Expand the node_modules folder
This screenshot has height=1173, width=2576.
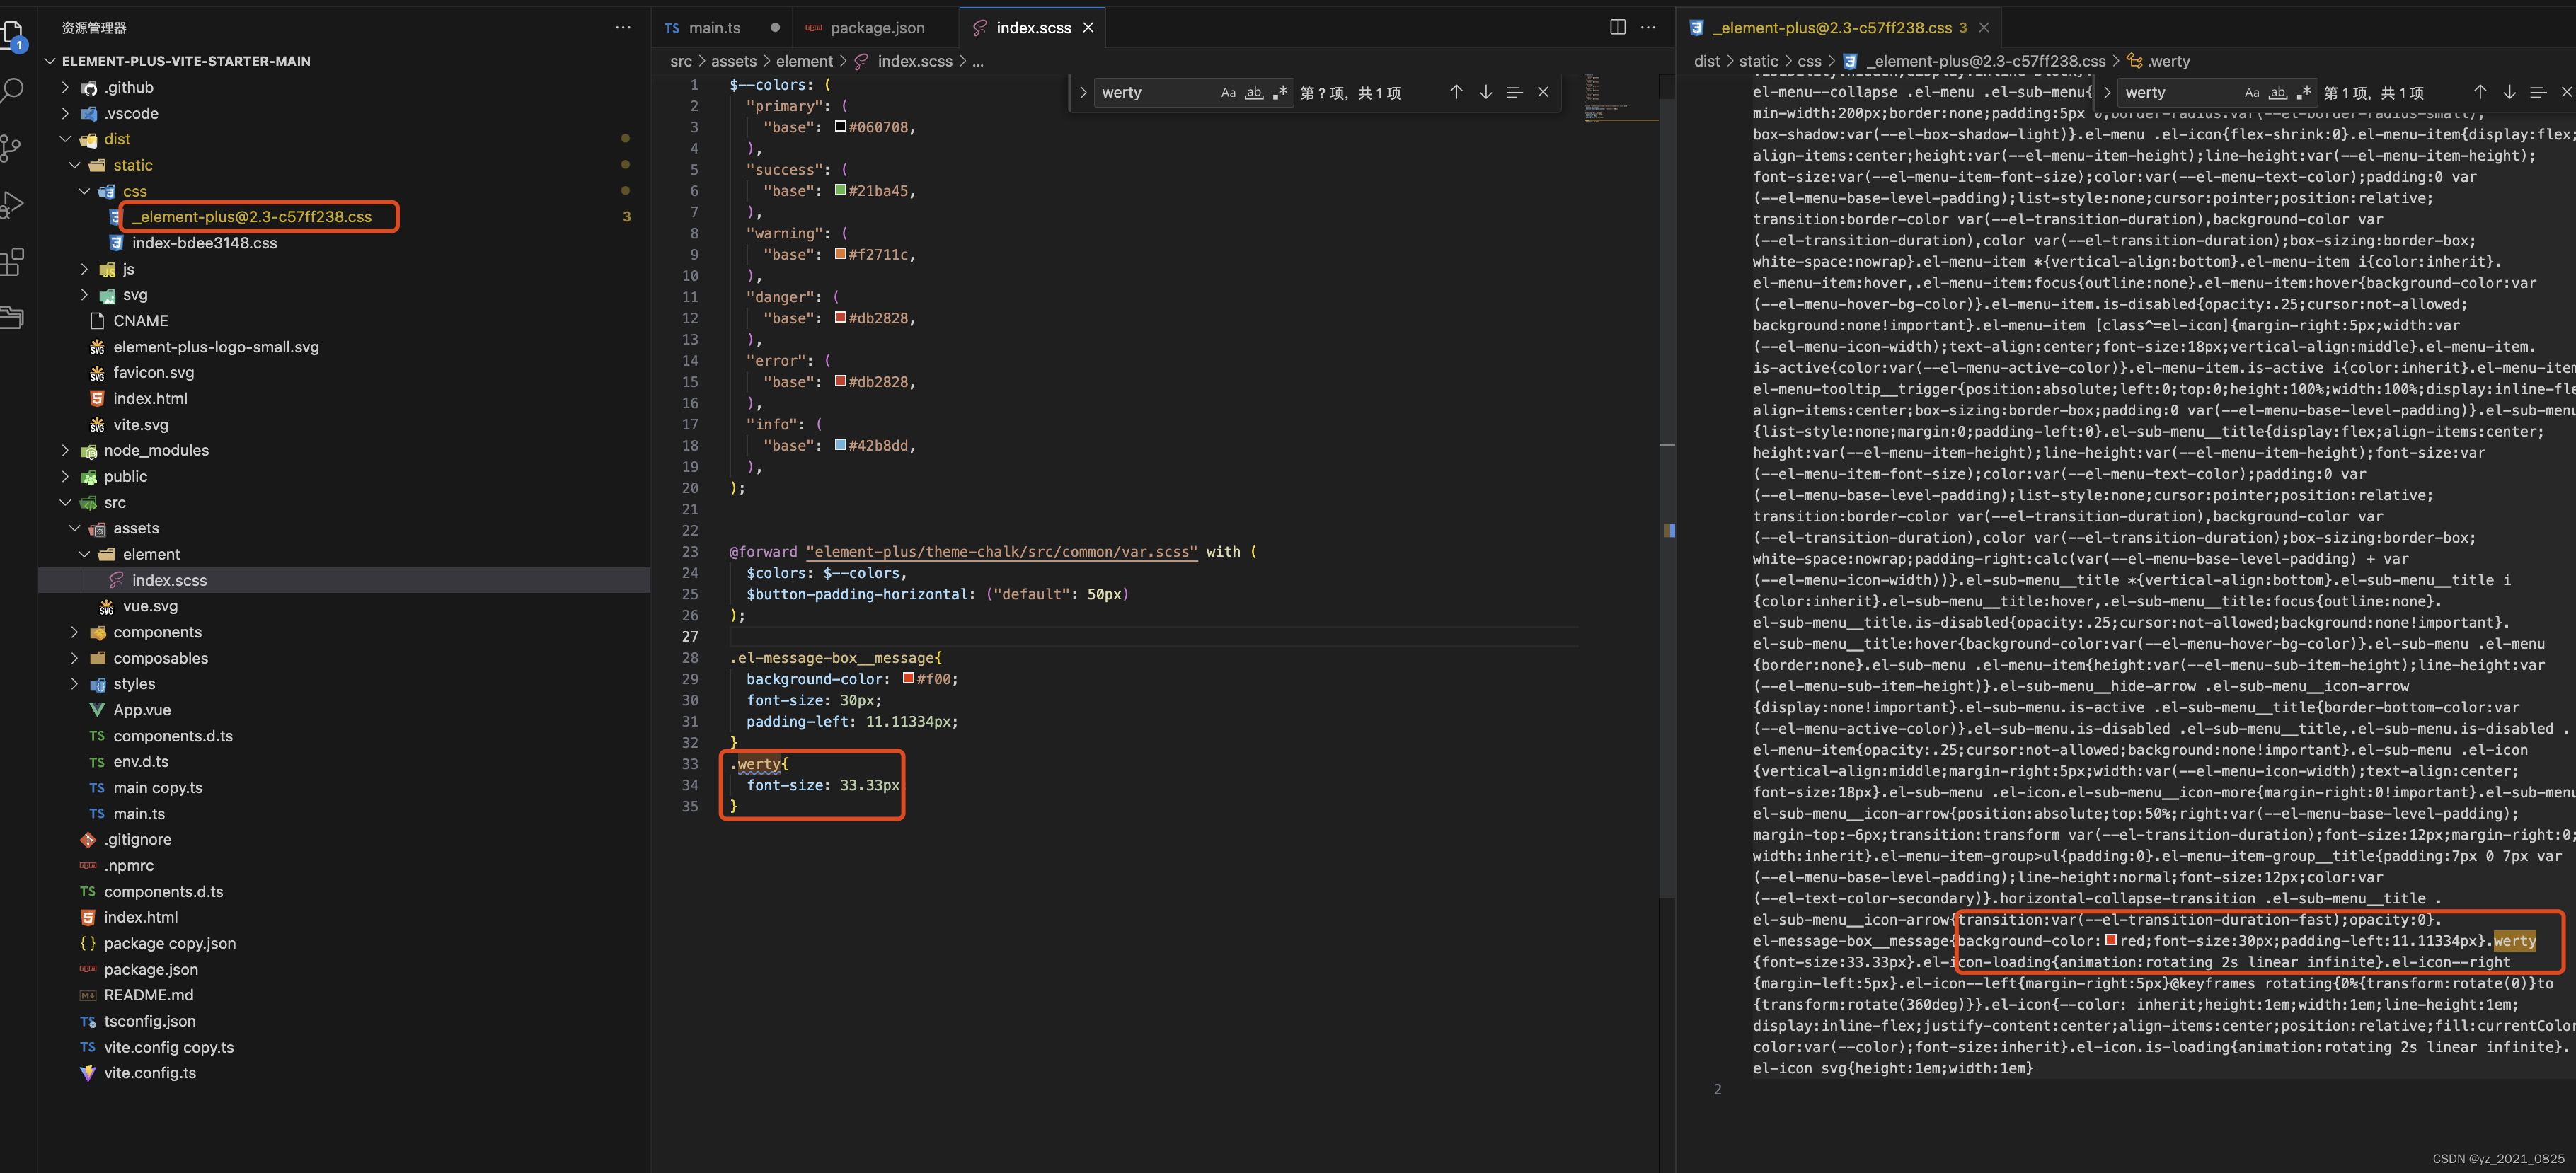(x=156, y=450)
